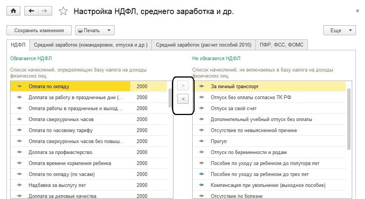Click icon beside Оплата по окладу row
365x199 pixels.
20,86
